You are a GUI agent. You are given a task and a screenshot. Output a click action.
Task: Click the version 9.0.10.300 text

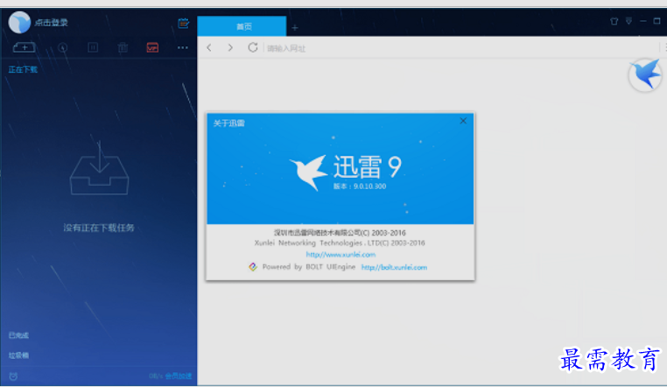tap(360, 186)
